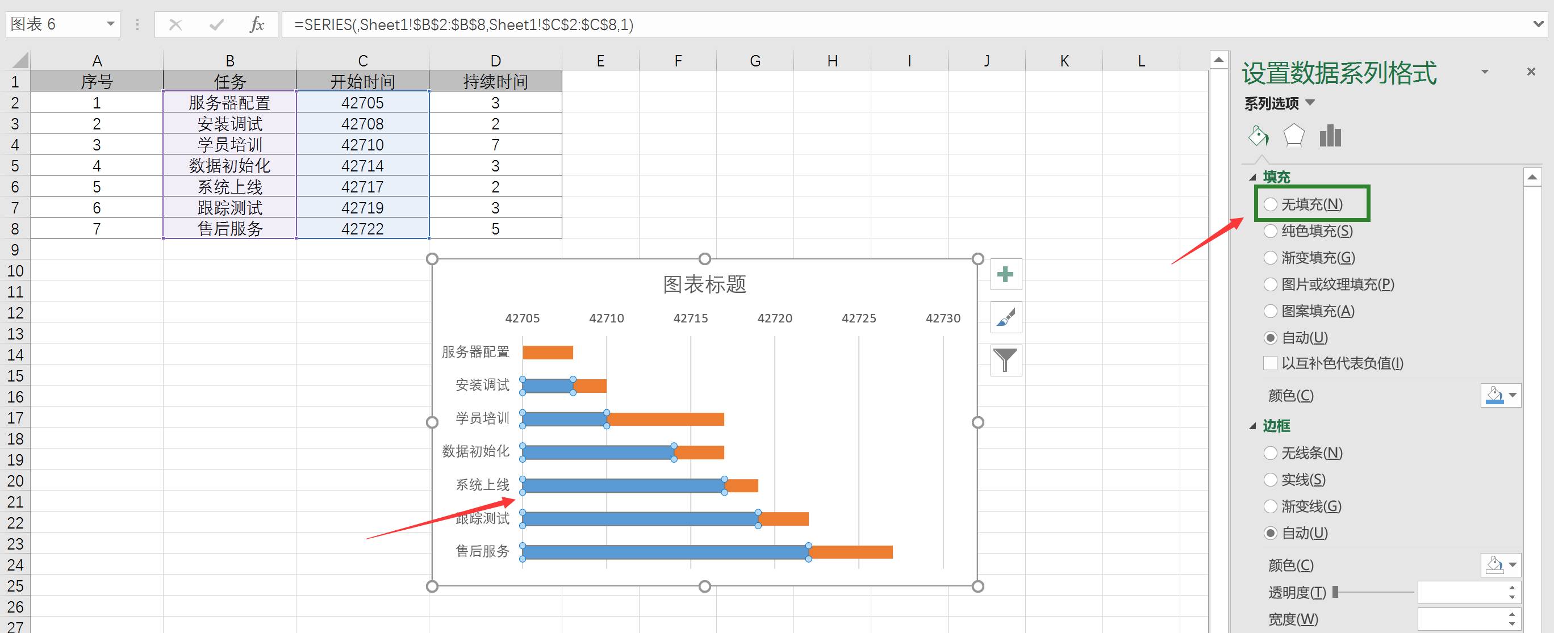This screenshot has width=1554, height=633.
Task: Click the orange bar for 学员培训
Action: tap(666, 419)
